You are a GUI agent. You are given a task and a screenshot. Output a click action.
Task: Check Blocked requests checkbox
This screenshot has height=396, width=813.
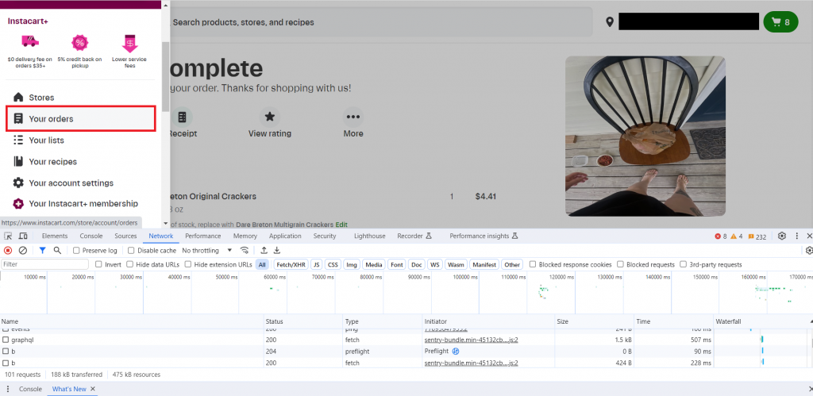[x=620, y=264]
